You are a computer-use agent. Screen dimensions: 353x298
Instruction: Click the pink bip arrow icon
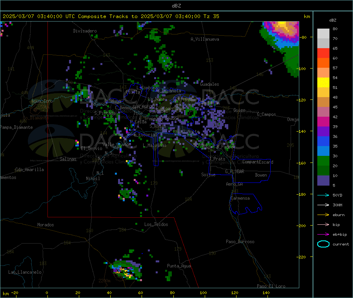(323, 224)
